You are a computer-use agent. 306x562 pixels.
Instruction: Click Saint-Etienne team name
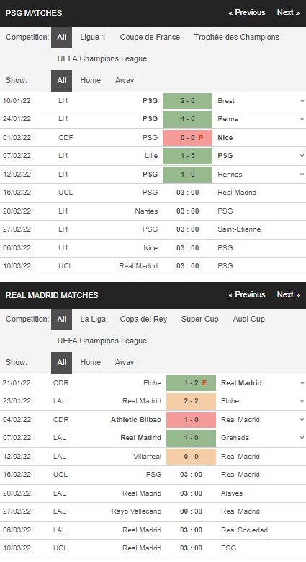click(x=239, y=229)
